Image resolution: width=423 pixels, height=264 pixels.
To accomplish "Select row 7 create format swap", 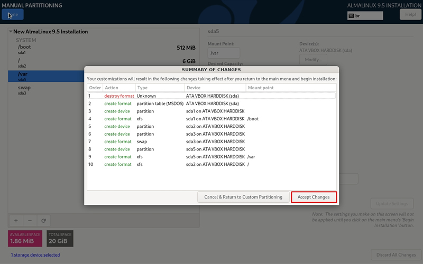I will 212,142.
